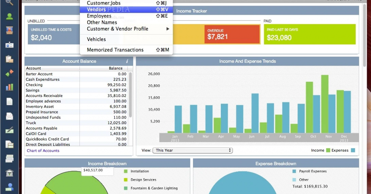Select the Barter Account row
This screenshot has height=194, width=371.
(x=76, y=74)
